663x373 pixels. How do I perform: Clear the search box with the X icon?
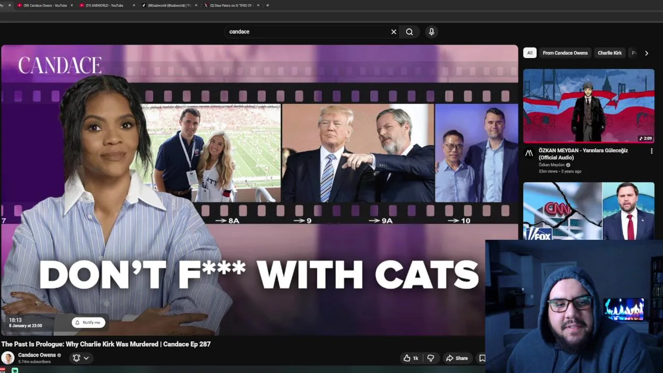394,32
